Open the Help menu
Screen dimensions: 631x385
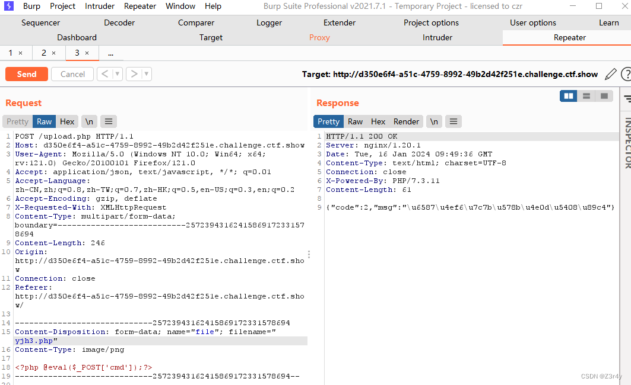click(213, 6)
